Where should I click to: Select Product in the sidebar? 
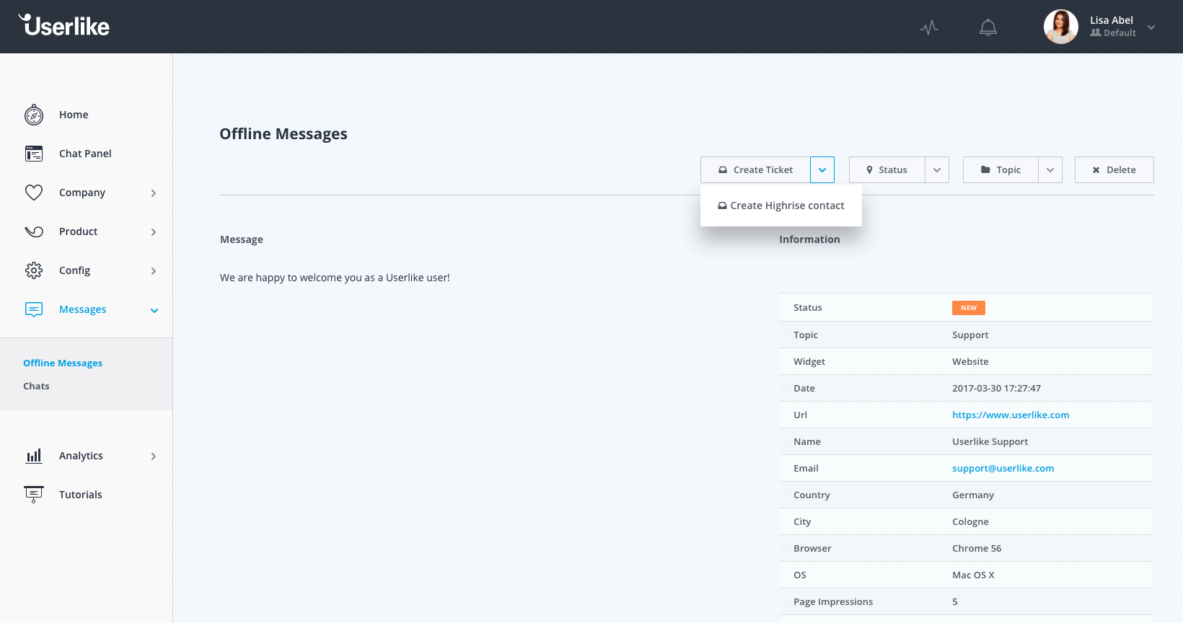coord(78,231)
